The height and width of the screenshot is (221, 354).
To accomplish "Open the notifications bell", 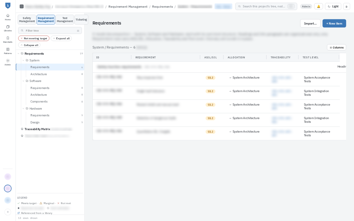I will click(319, 6).
